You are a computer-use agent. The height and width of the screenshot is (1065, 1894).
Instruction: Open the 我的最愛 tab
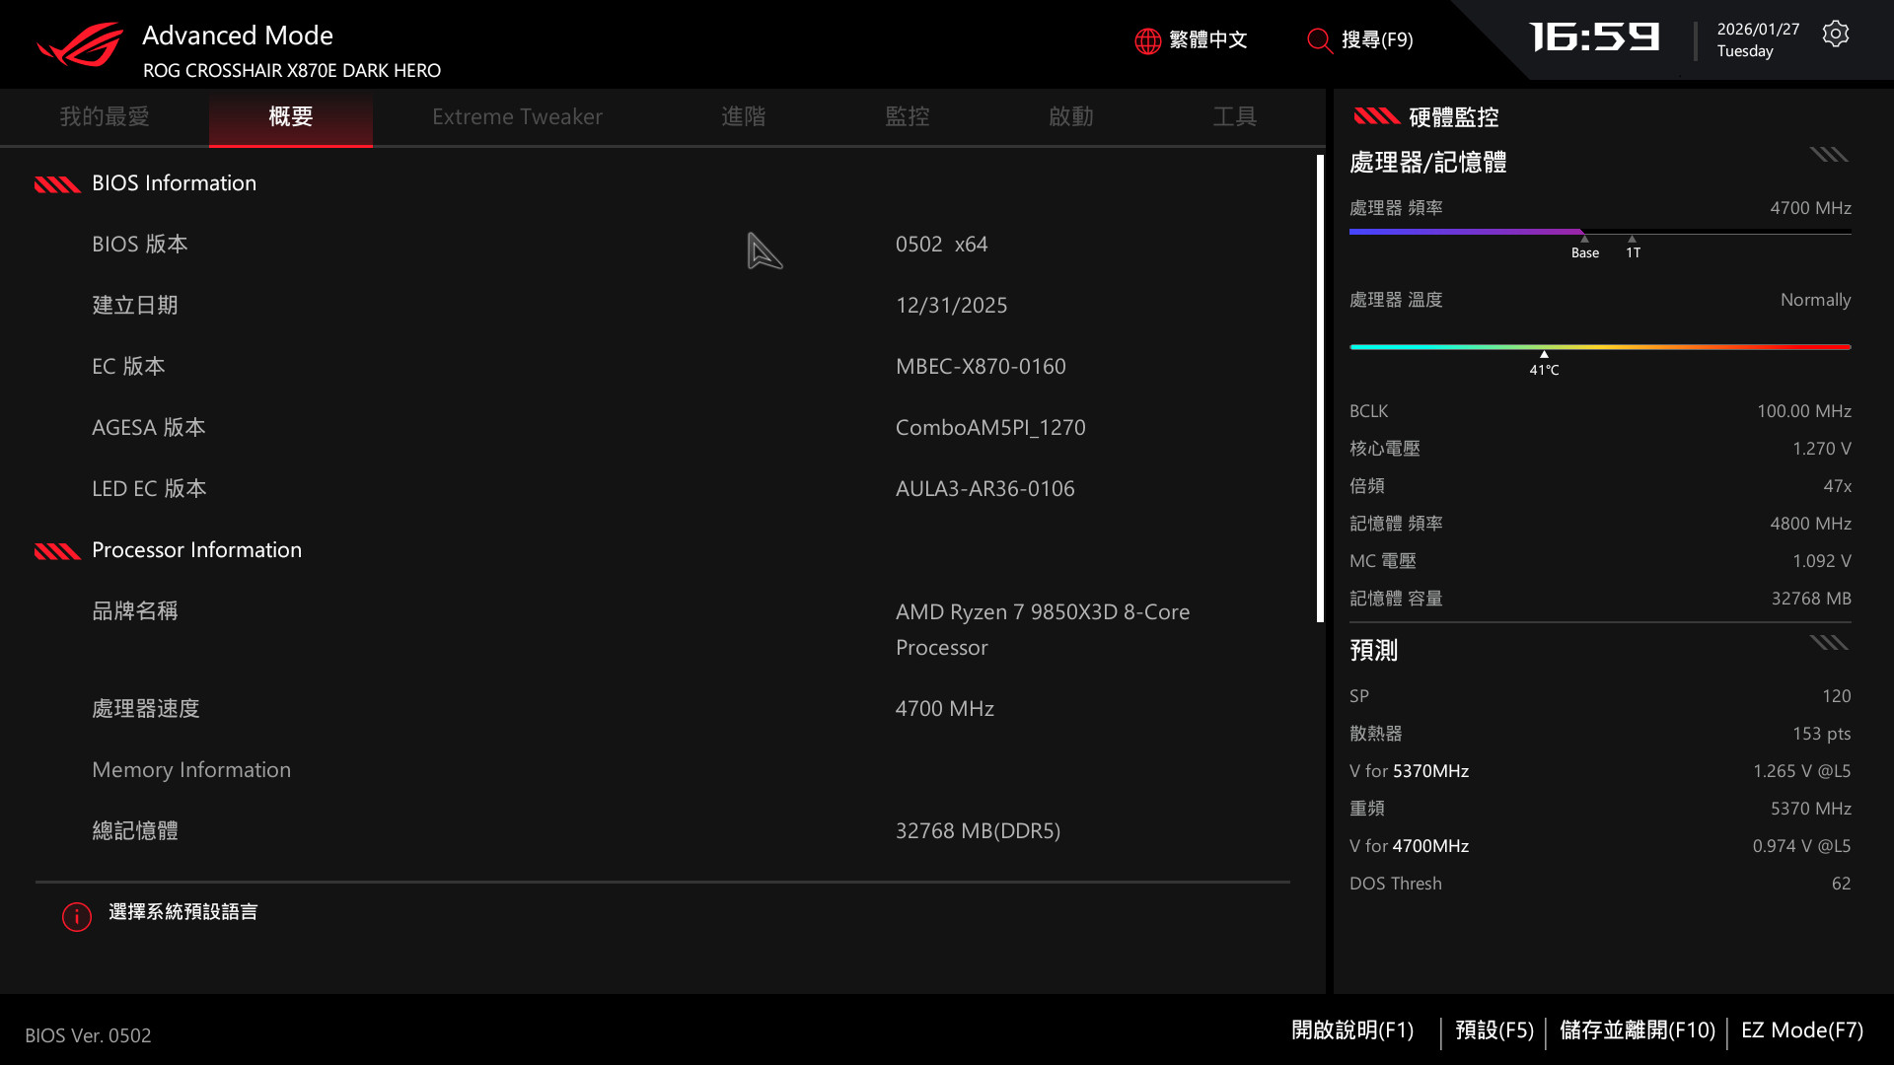click(x=105, y=117)
